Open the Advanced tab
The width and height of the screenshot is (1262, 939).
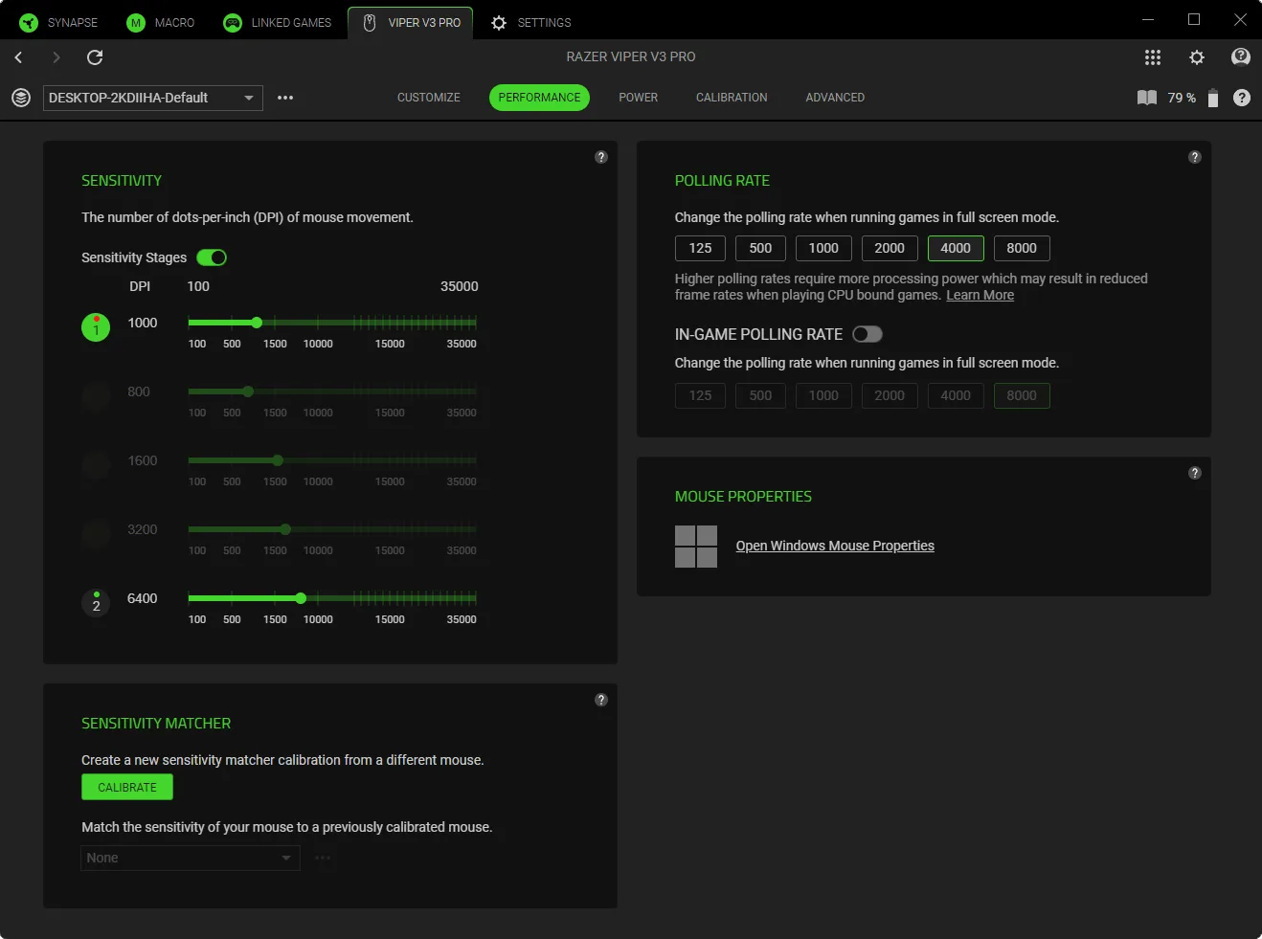pyautogui.click(x=835, y=98)
